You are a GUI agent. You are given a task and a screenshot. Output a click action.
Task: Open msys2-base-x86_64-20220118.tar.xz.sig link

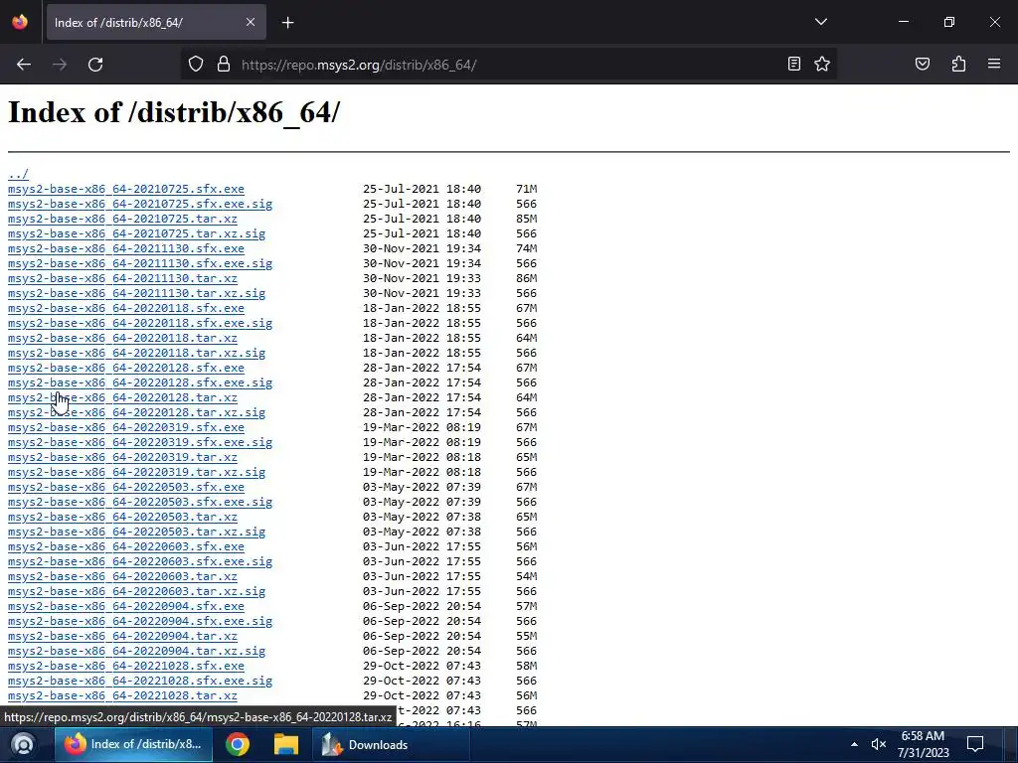coord(136,353)
